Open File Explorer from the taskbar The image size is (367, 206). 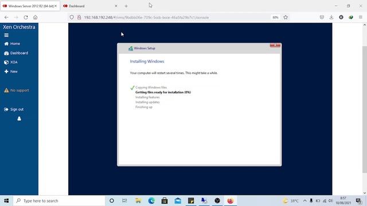click(x=138, y=201)
